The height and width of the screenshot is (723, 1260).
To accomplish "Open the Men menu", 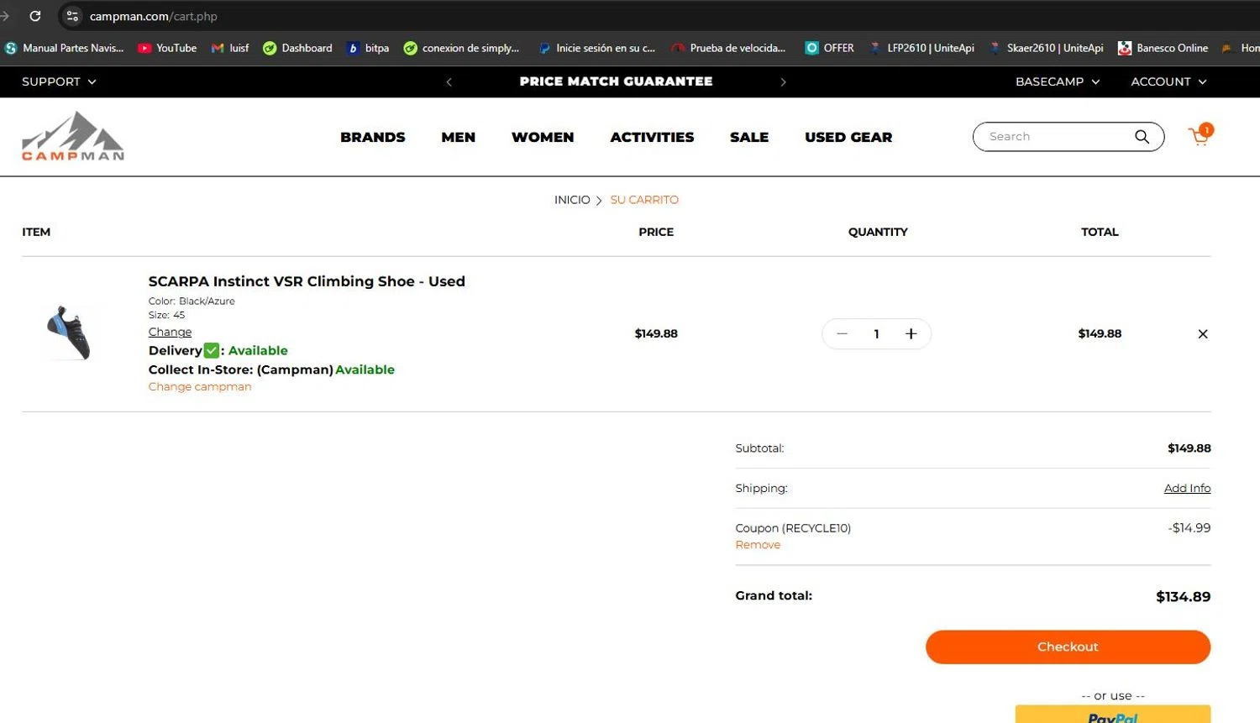I will (459, 137).
